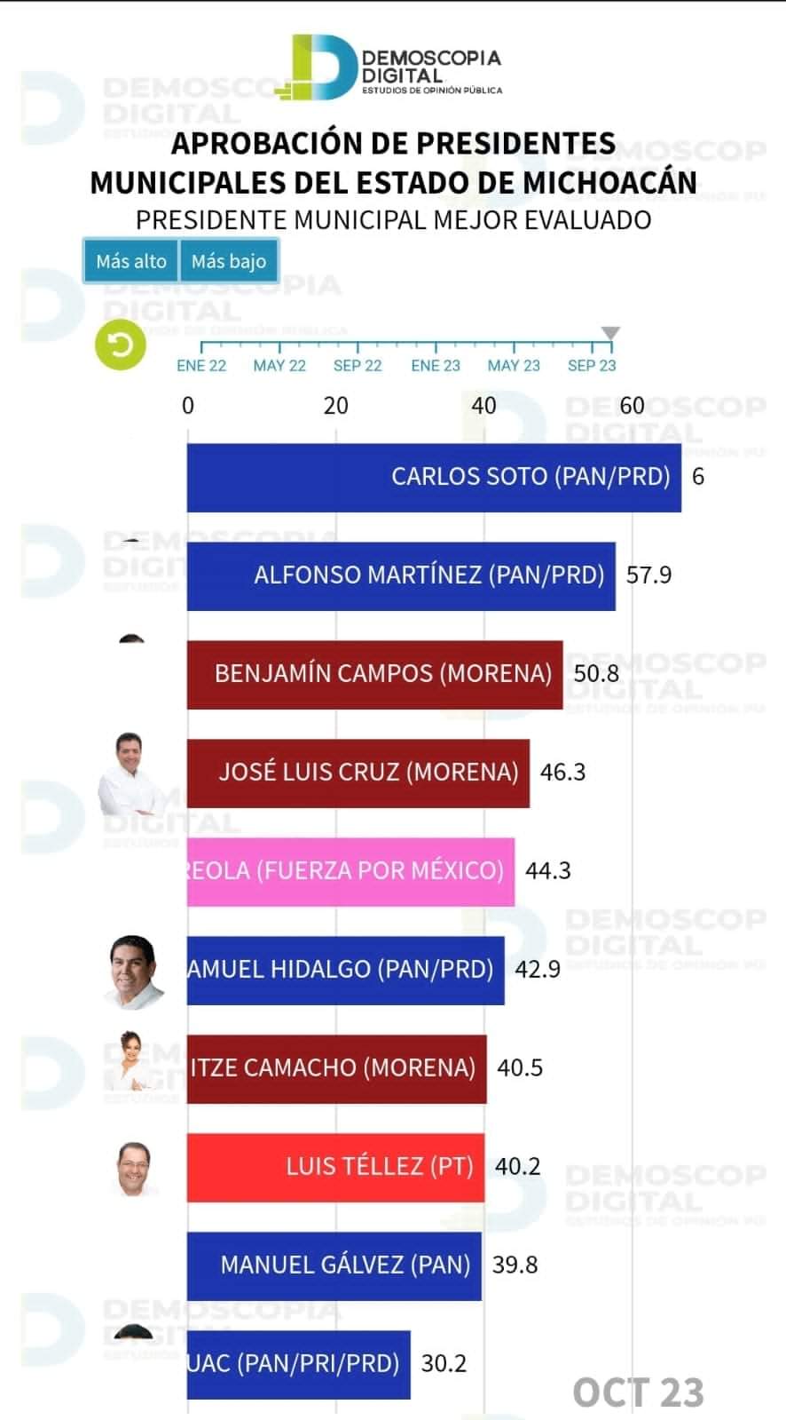The image size is (786, 1420).
Task: Jump to SEP 23 on timeline
Action: point(592,365)
